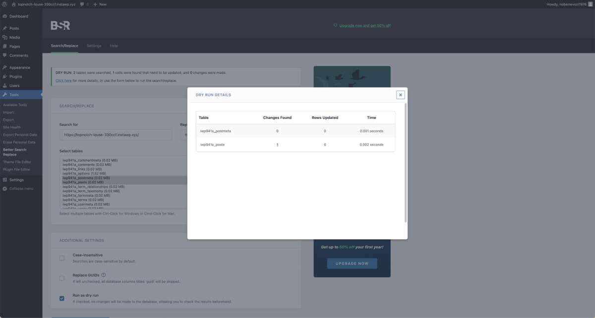Viewport: 595px width, 318px height.
Task: Click 'Upgrade now and get 50% off' link
Action: (x=365, y=25)
